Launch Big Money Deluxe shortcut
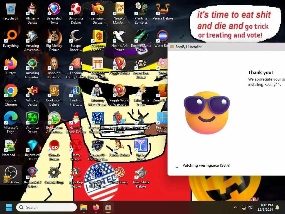This screenshot has width=285, height=214. pyautogui.click(x=54, y=41)
